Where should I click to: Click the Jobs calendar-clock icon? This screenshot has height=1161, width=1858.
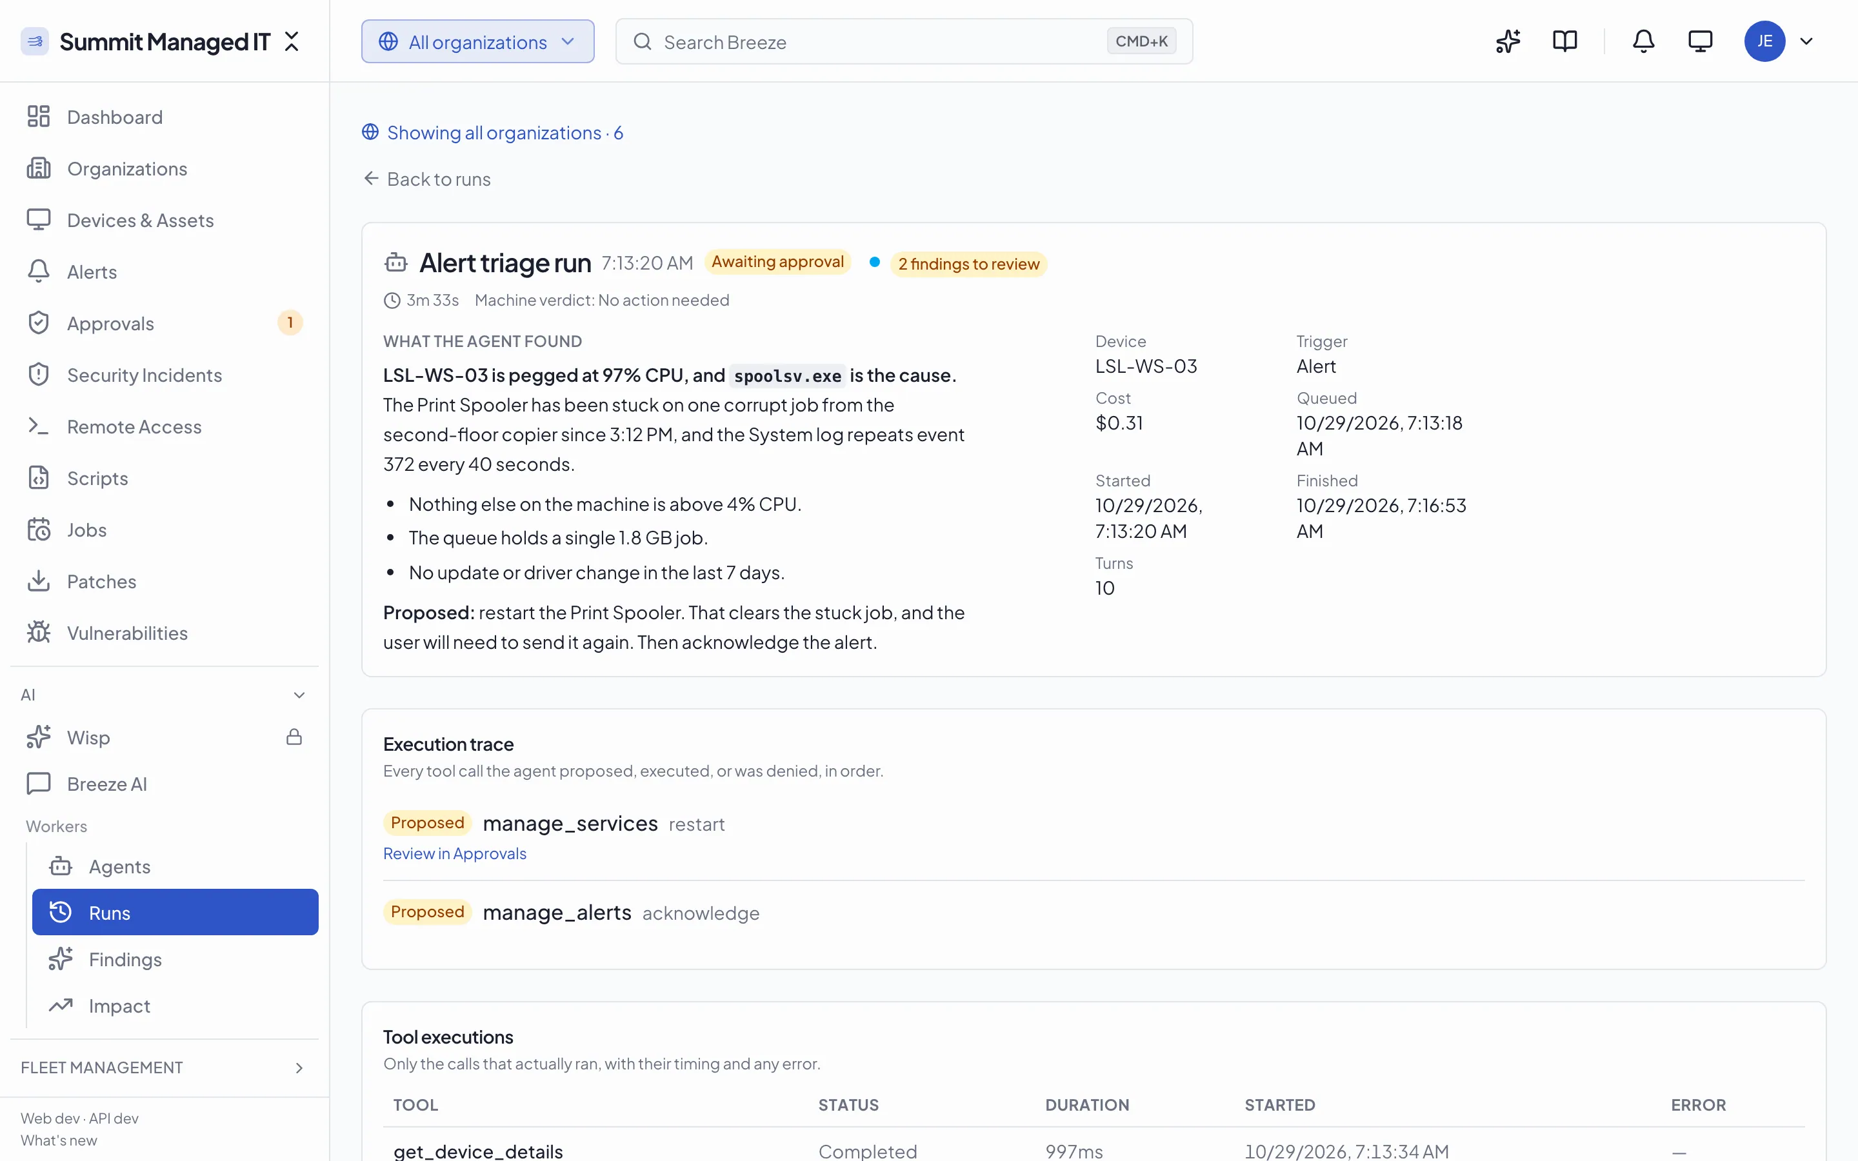coord(39,529)
